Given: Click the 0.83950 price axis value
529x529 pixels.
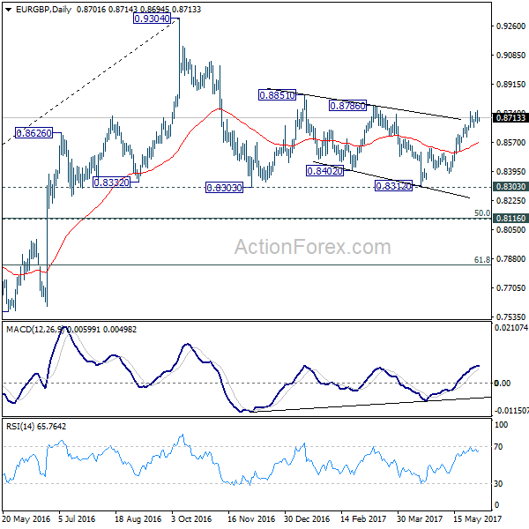Looking at the screenshot, I should pyautogui.click(x=510, y=171).
